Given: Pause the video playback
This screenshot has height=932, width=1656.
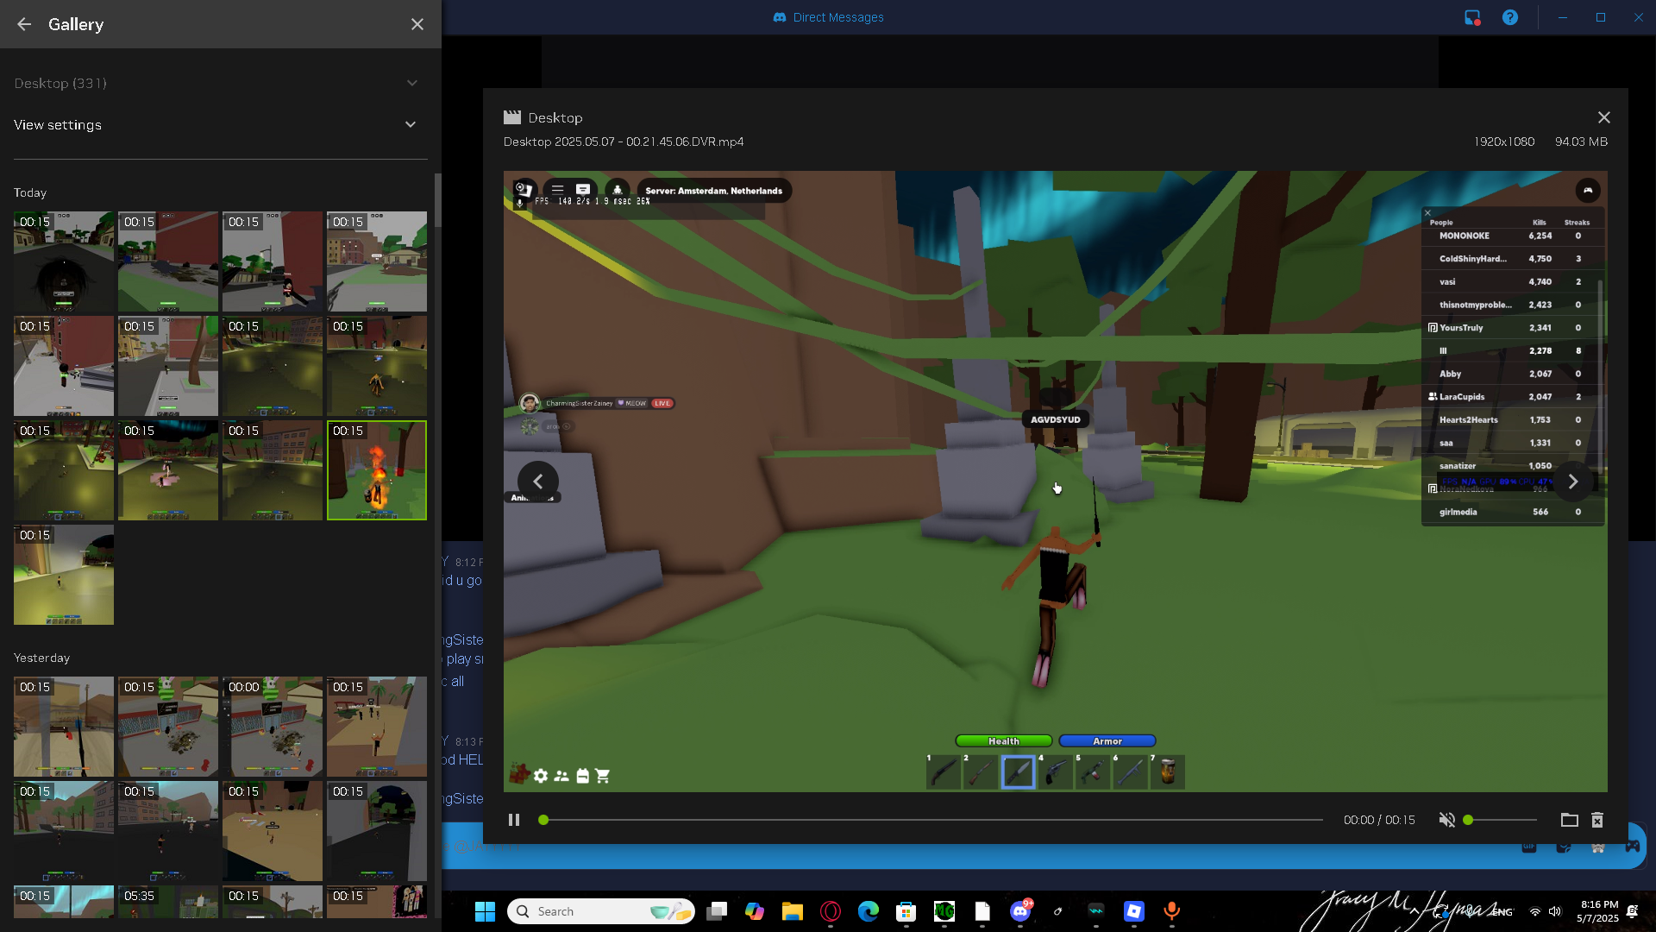Looking at the screenshot, I should click(514, 820).
